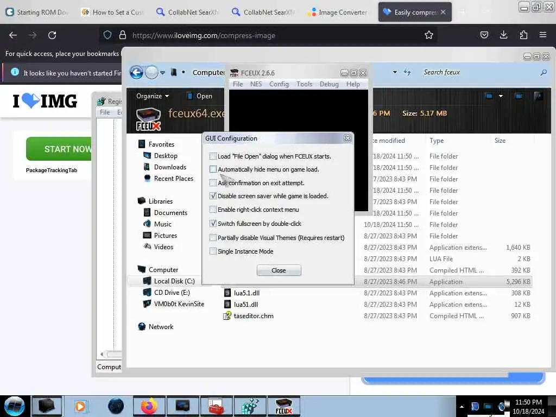Select CD Drive (E:)
556x417 pixels.
(166, 293)
